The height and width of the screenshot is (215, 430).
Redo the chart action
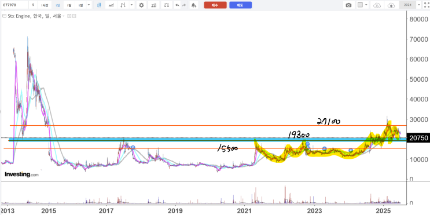184,5
